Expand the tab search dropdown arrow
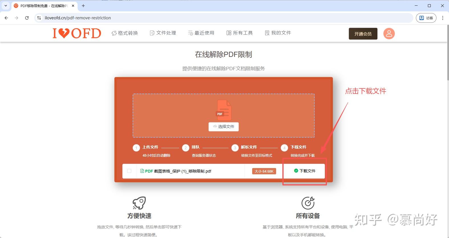This screenshot has height=238, width=449. [x=6, y=6]
